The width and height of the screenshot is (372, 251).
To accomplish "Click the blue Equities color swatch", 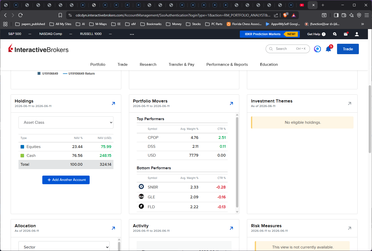I will pyautogui.click(x=22, y=147).
